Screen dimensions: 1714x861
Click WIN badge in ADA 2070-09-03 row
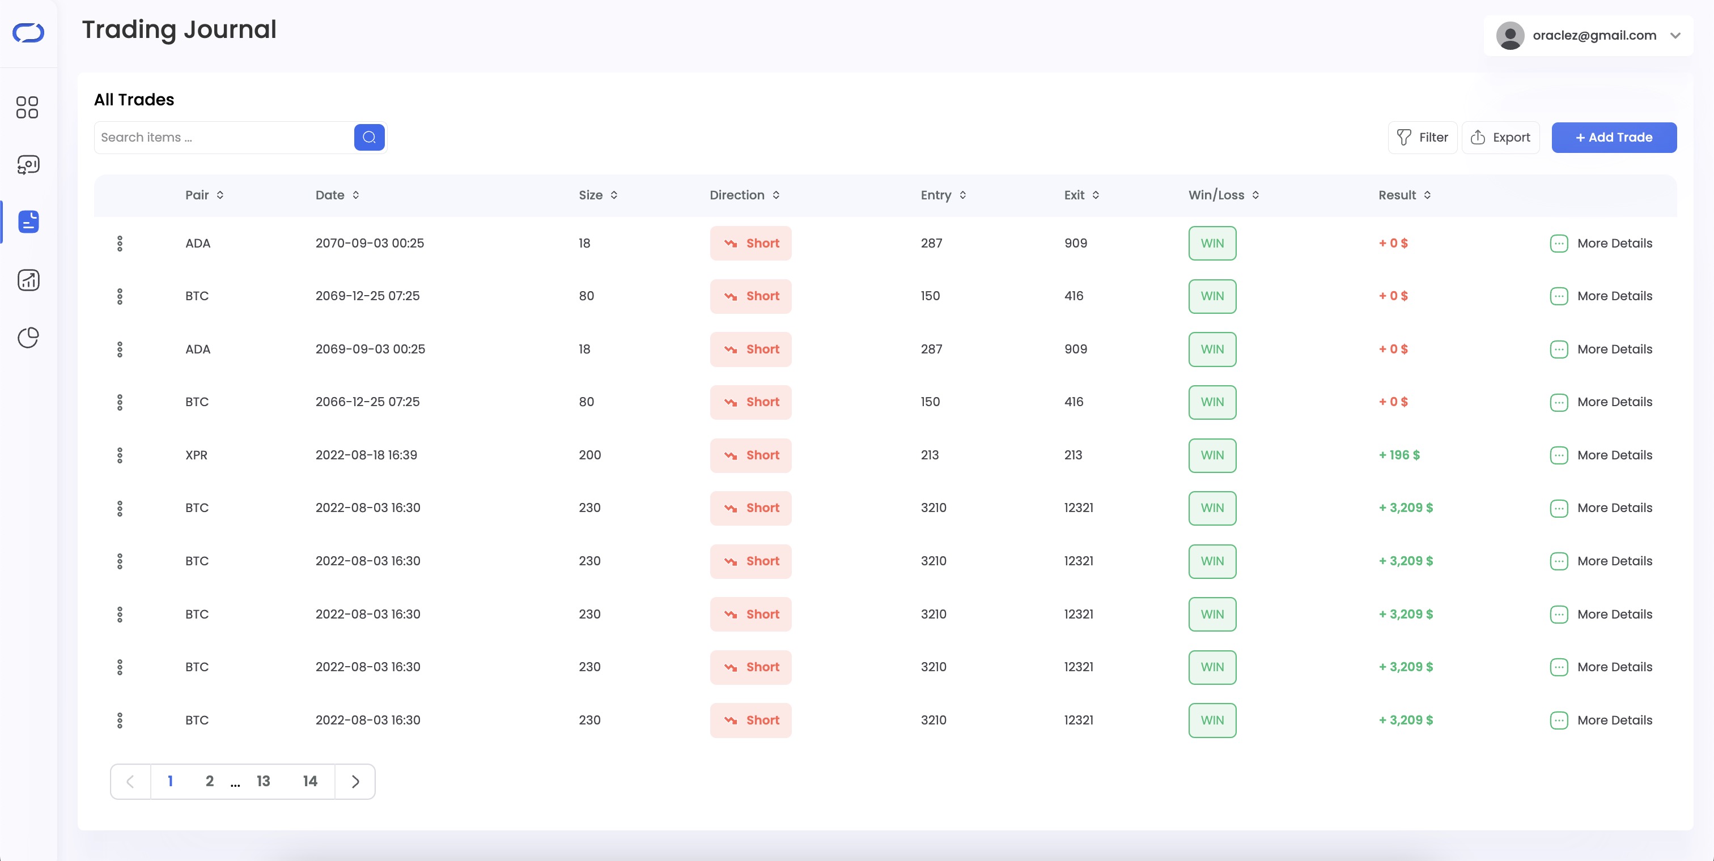click(x=1212, y=244)
